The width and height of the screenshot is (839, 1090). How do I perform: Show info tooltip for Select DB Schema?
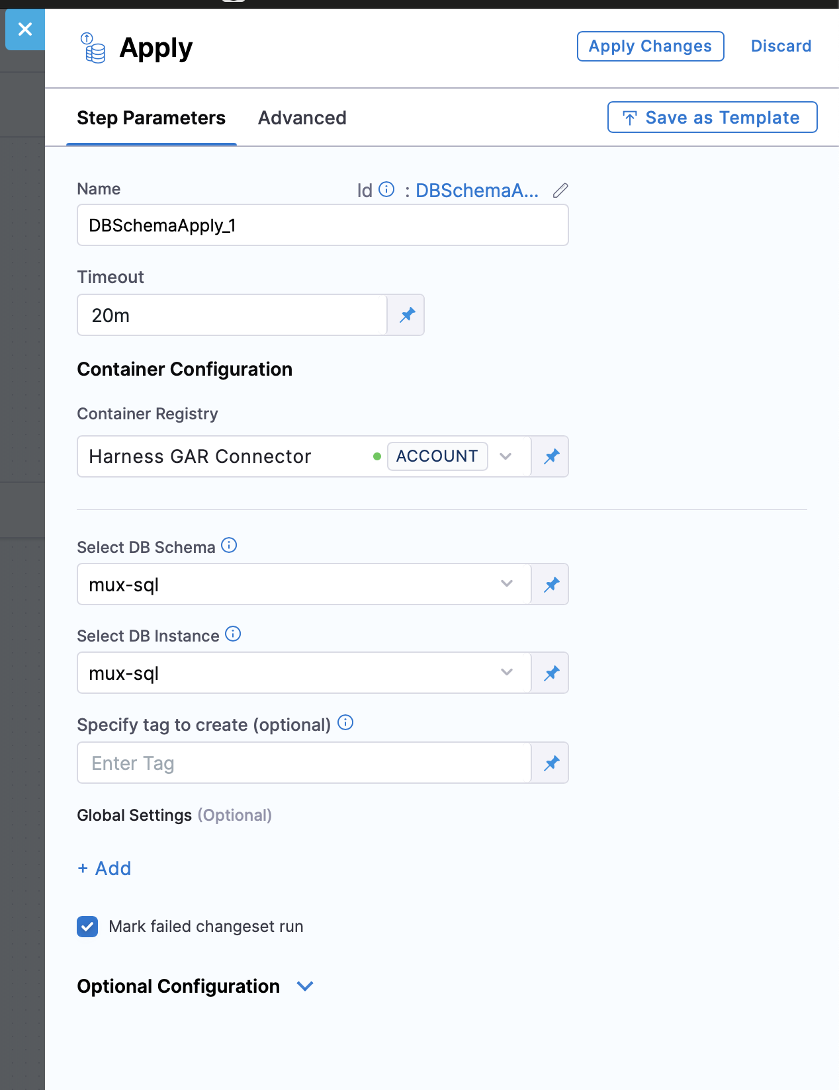click(x=229, y=546)
